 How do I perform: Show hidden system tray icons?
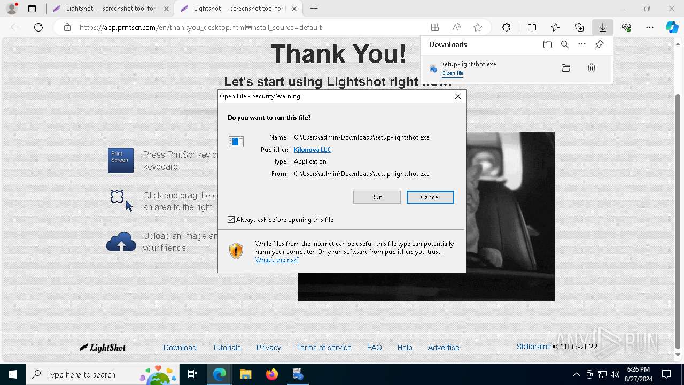tap(576, 375)
